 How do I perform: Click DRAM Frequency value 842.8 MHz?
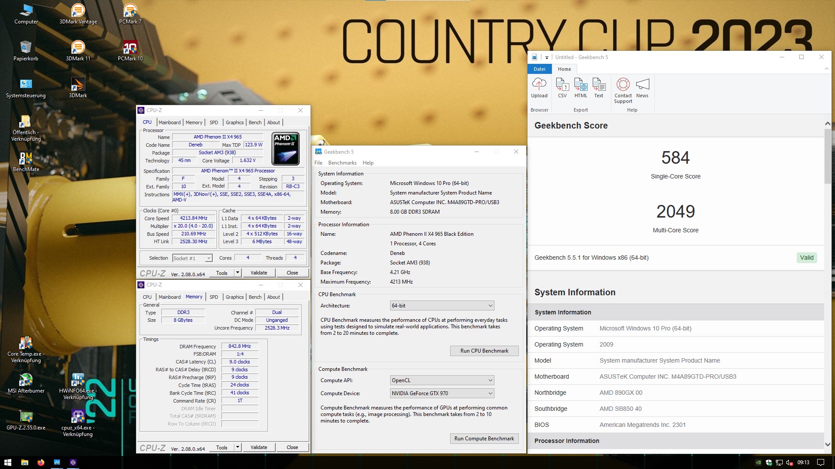click(x=240, y=347)
